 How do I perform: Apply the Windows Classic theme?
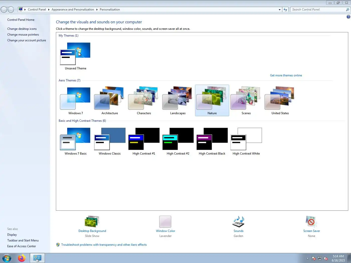click(110, 141)
